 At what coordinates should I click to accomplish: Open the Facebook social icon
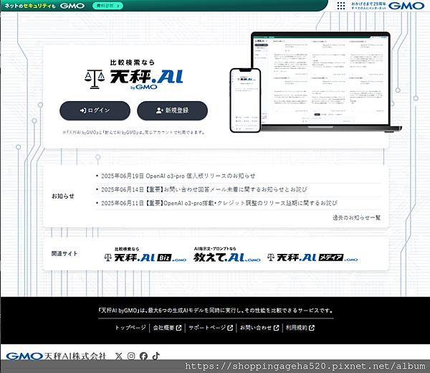pyautogui.click(x=143, y=357)
